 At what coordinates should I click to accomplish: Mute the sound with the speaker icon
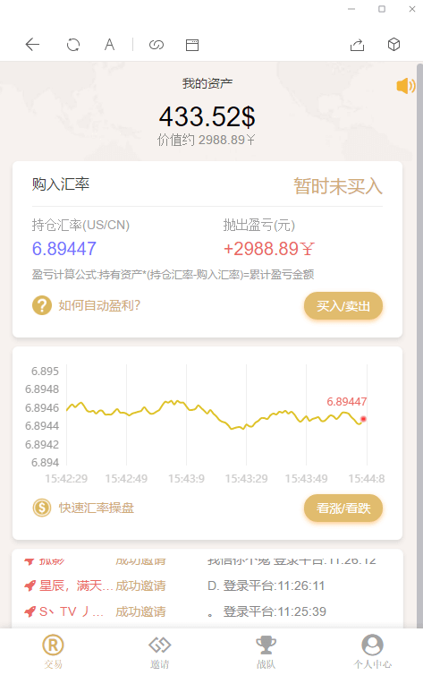tap(405, 86)
